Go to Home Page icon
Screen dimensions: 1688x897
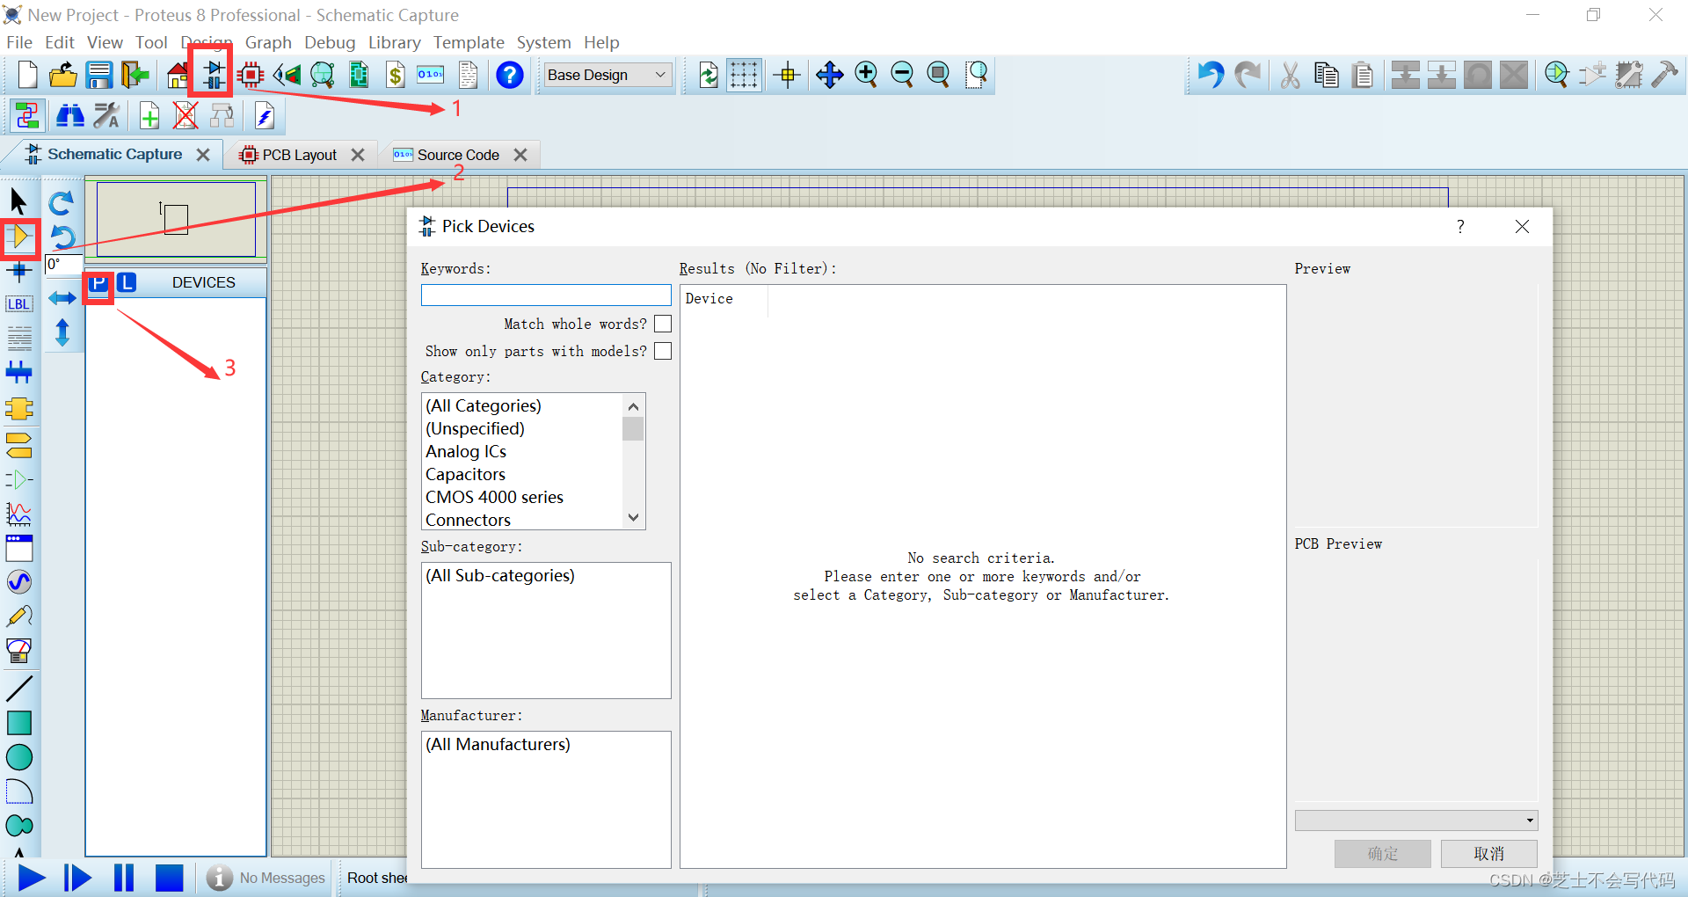tap(178, 76)
